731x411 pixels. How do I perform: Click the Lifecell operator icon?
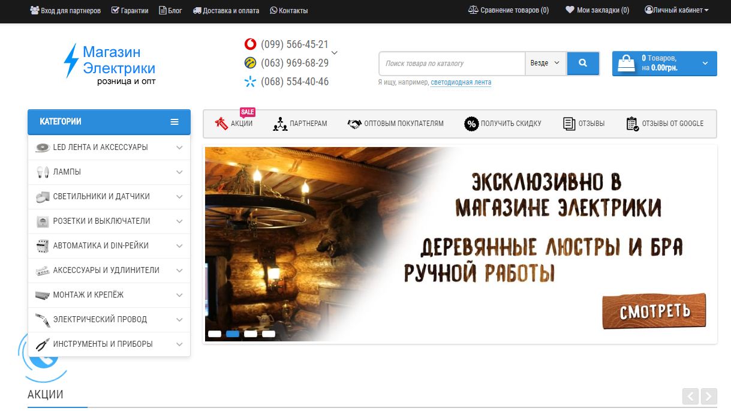tap(250, 62)
